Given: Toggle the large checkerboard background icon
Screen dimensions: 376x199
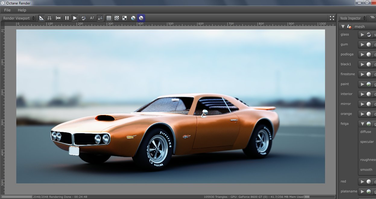Looking at the screenshot, I should coord(125,18).
